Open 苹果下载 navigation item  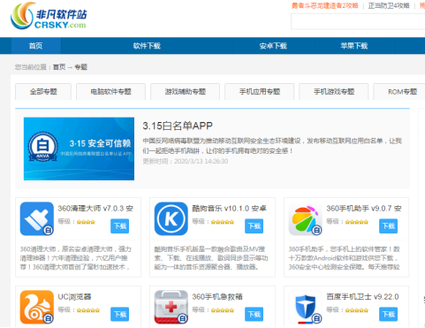click(354, 46)
